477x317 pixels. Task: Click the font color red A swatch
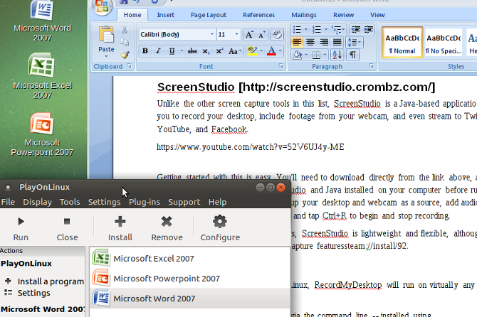(x=271, y=50)
